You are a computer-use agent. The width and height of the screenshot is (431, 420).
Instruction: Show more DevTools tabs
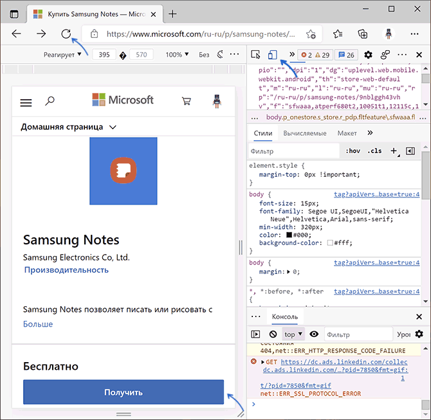pyautogui.click(x=292, y=55)
